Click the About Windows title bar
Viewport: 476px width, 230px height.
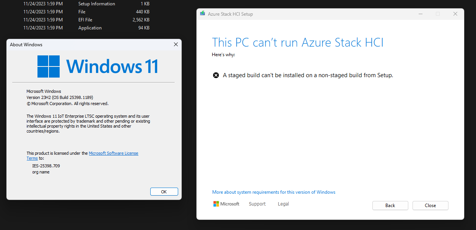click(88, 45)
